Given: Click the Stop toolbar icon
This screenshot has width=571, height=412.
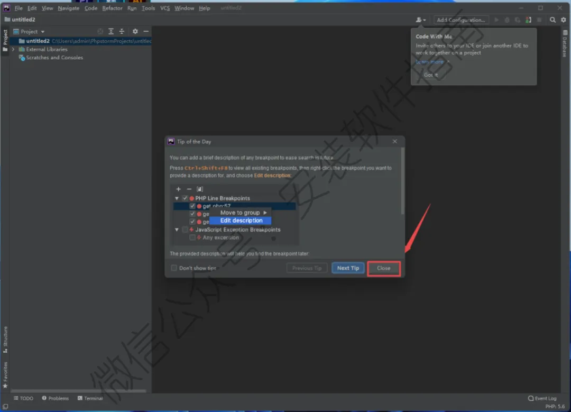Looking at the screenshot, I should [x=539, y=20].
